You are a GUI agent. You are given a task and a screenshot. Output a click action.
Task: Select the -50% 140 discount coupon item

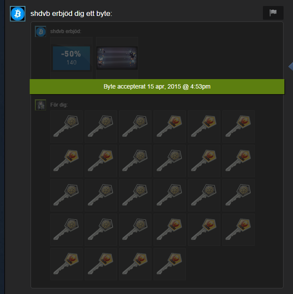coord(71,58)
